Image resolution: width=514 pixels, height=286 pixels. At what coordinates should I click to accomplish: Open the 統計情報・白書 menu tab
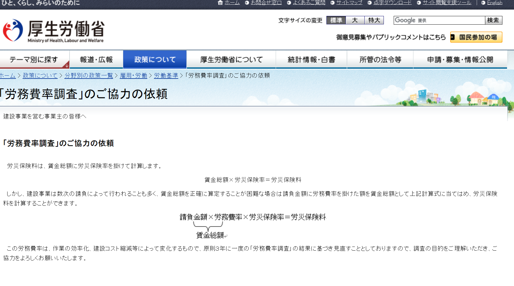click(x=311, y=60)
